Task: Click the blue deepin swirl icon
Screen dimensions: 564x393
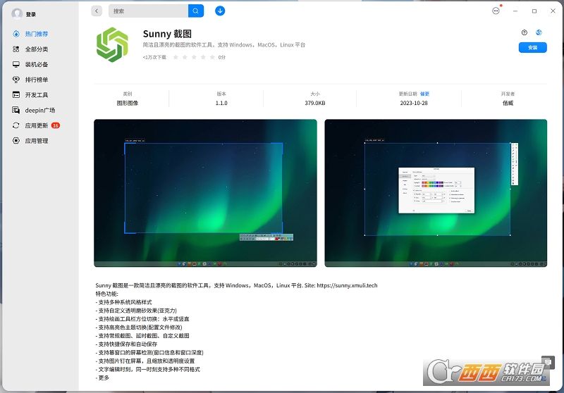Action: point(539,32)
